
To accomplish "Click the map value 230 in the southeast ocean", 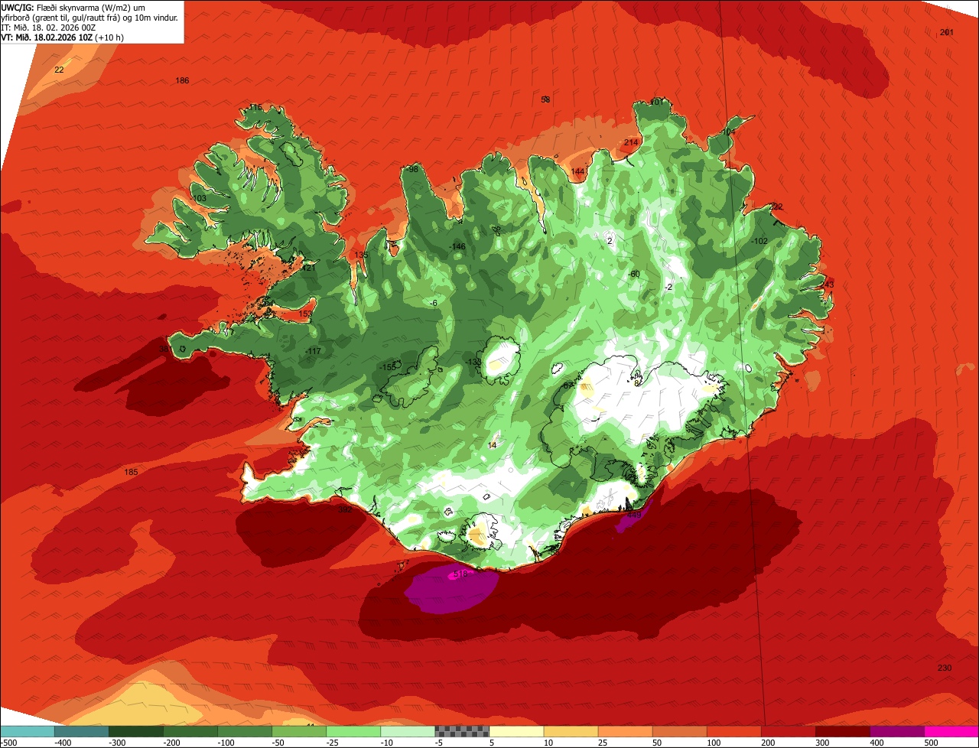I will pos(945,668).
